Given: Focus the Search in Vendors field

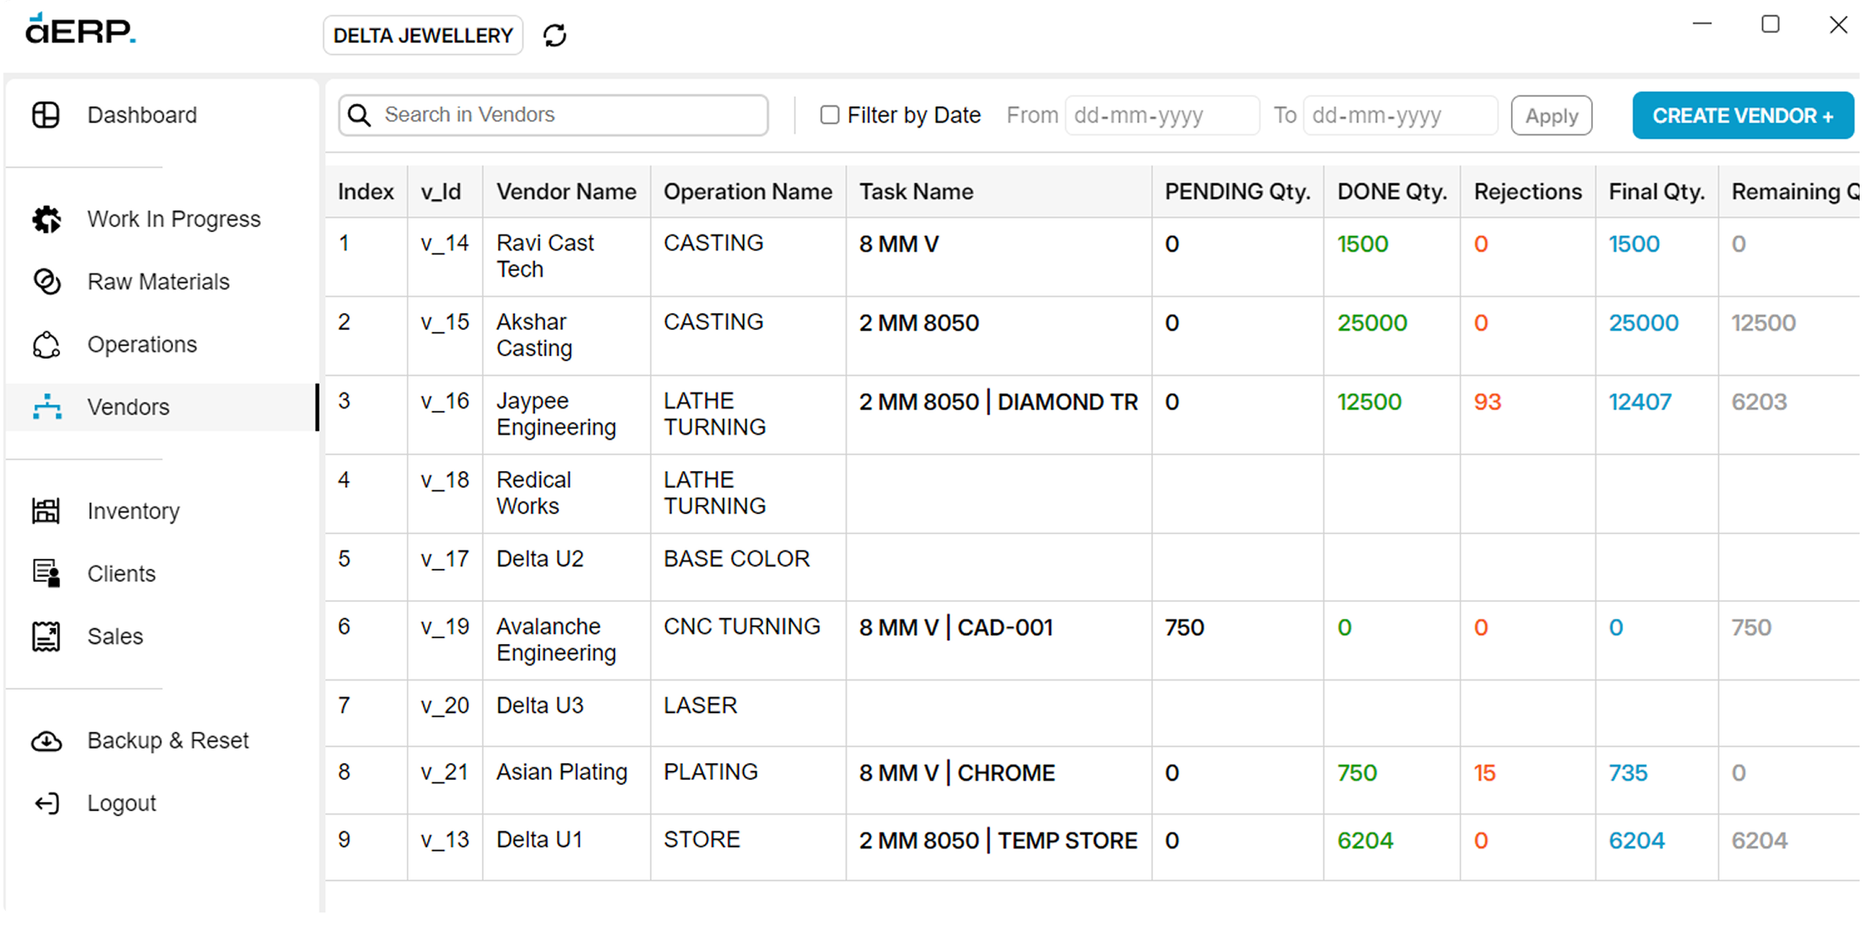Looking at the screenshot, I should [554, 115].
